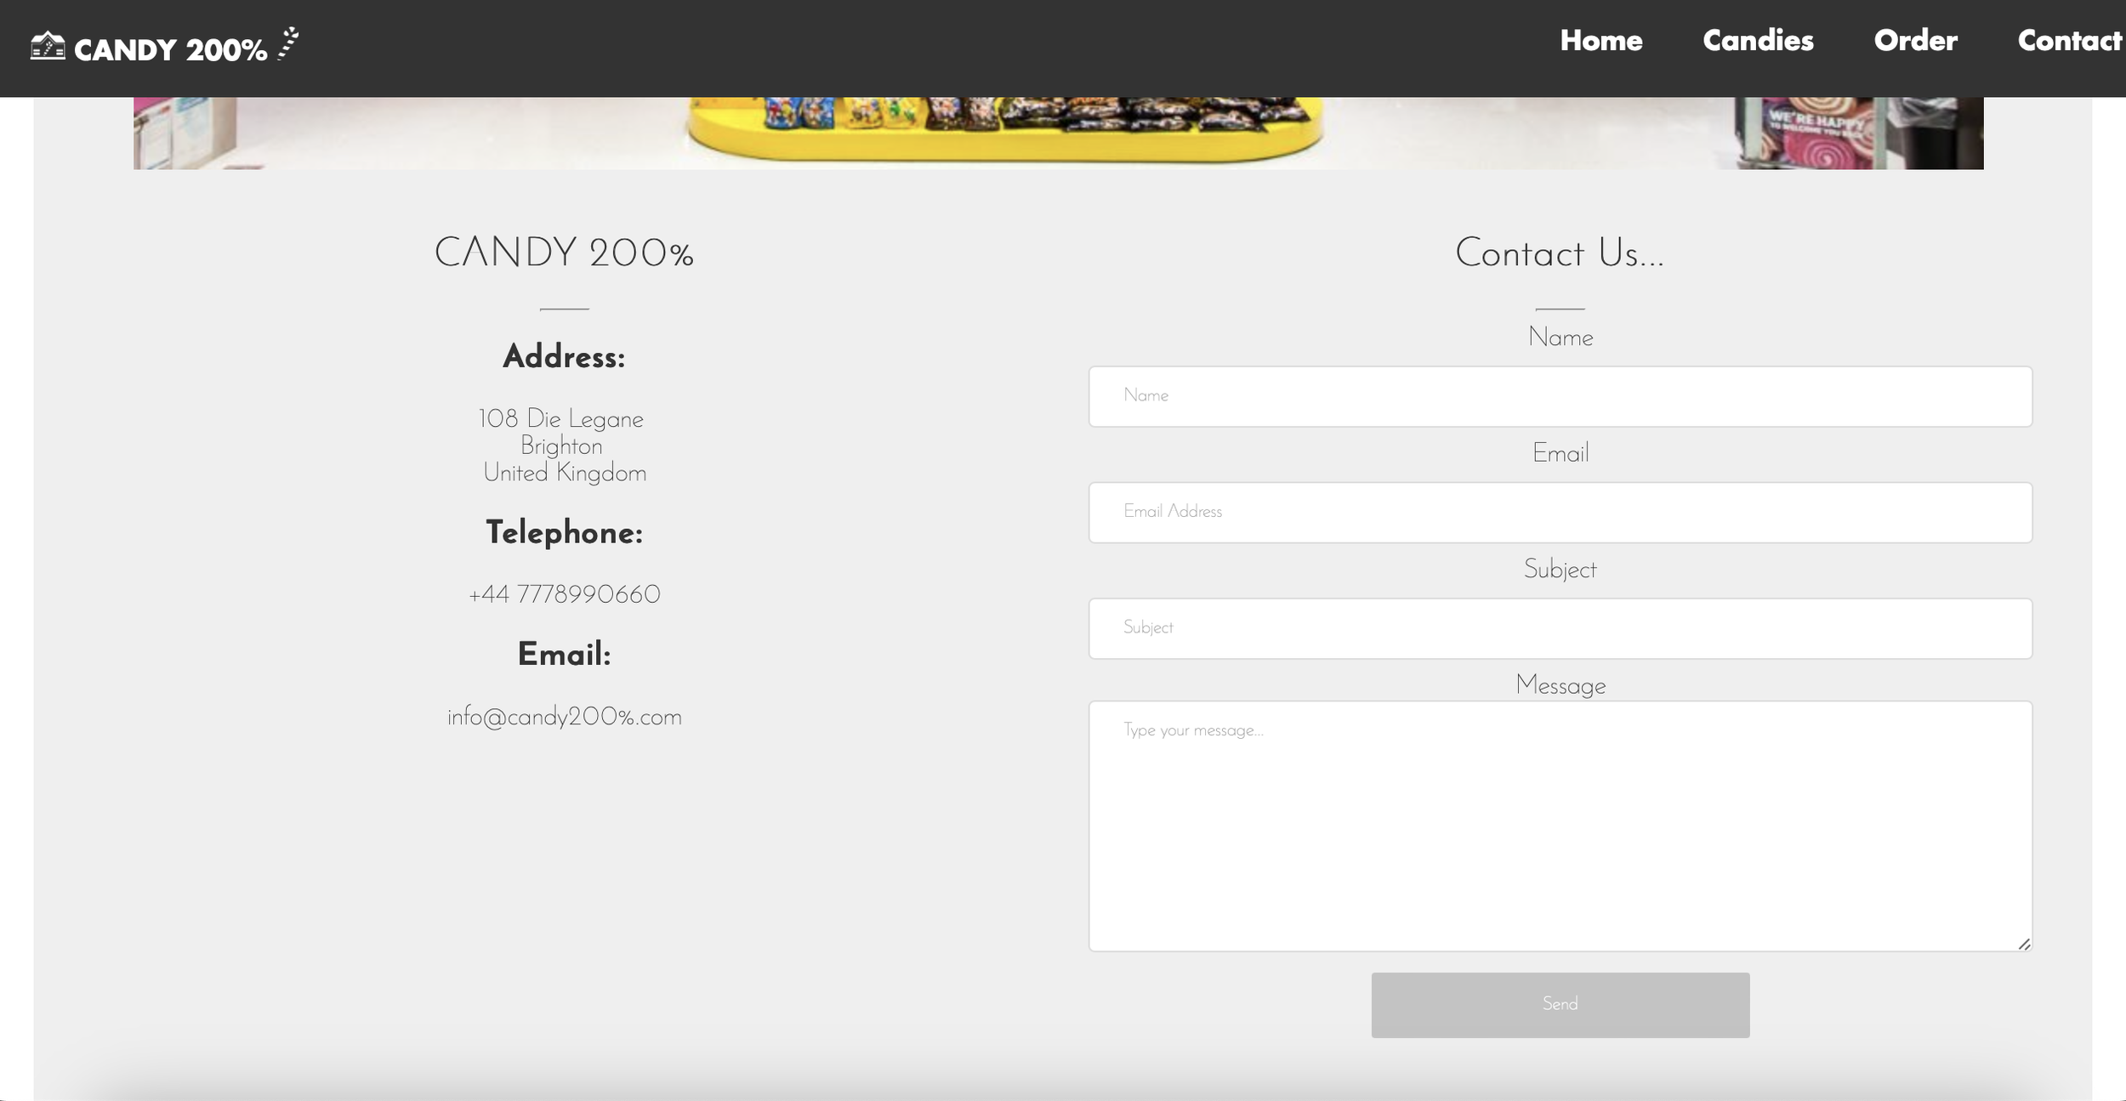This screenshot has height=1101, width=2126.
Task: Click the shop house logo icon
Action: (x=48, y=46)
